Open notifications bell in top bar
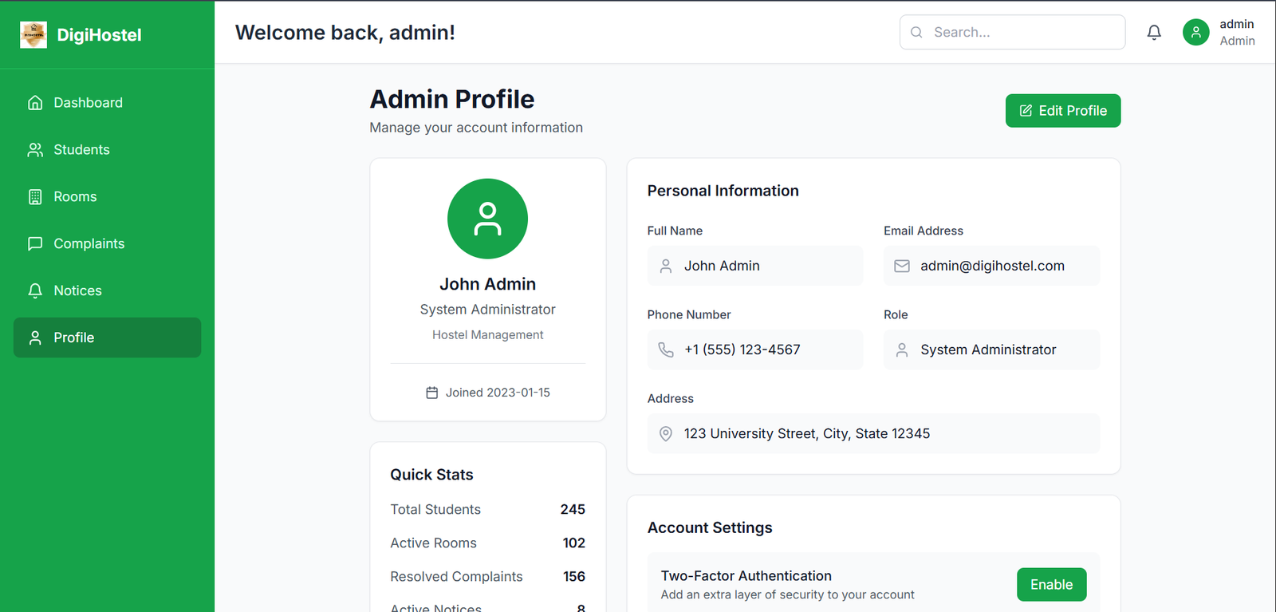 [1154, 33]
